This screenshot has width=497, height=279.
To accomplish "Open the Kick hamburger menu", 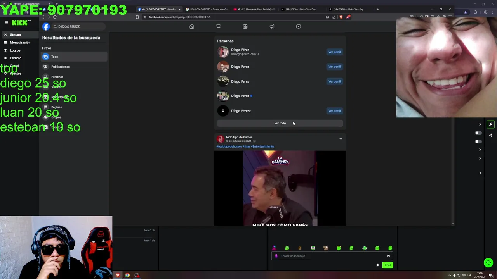I will point(6,23).
